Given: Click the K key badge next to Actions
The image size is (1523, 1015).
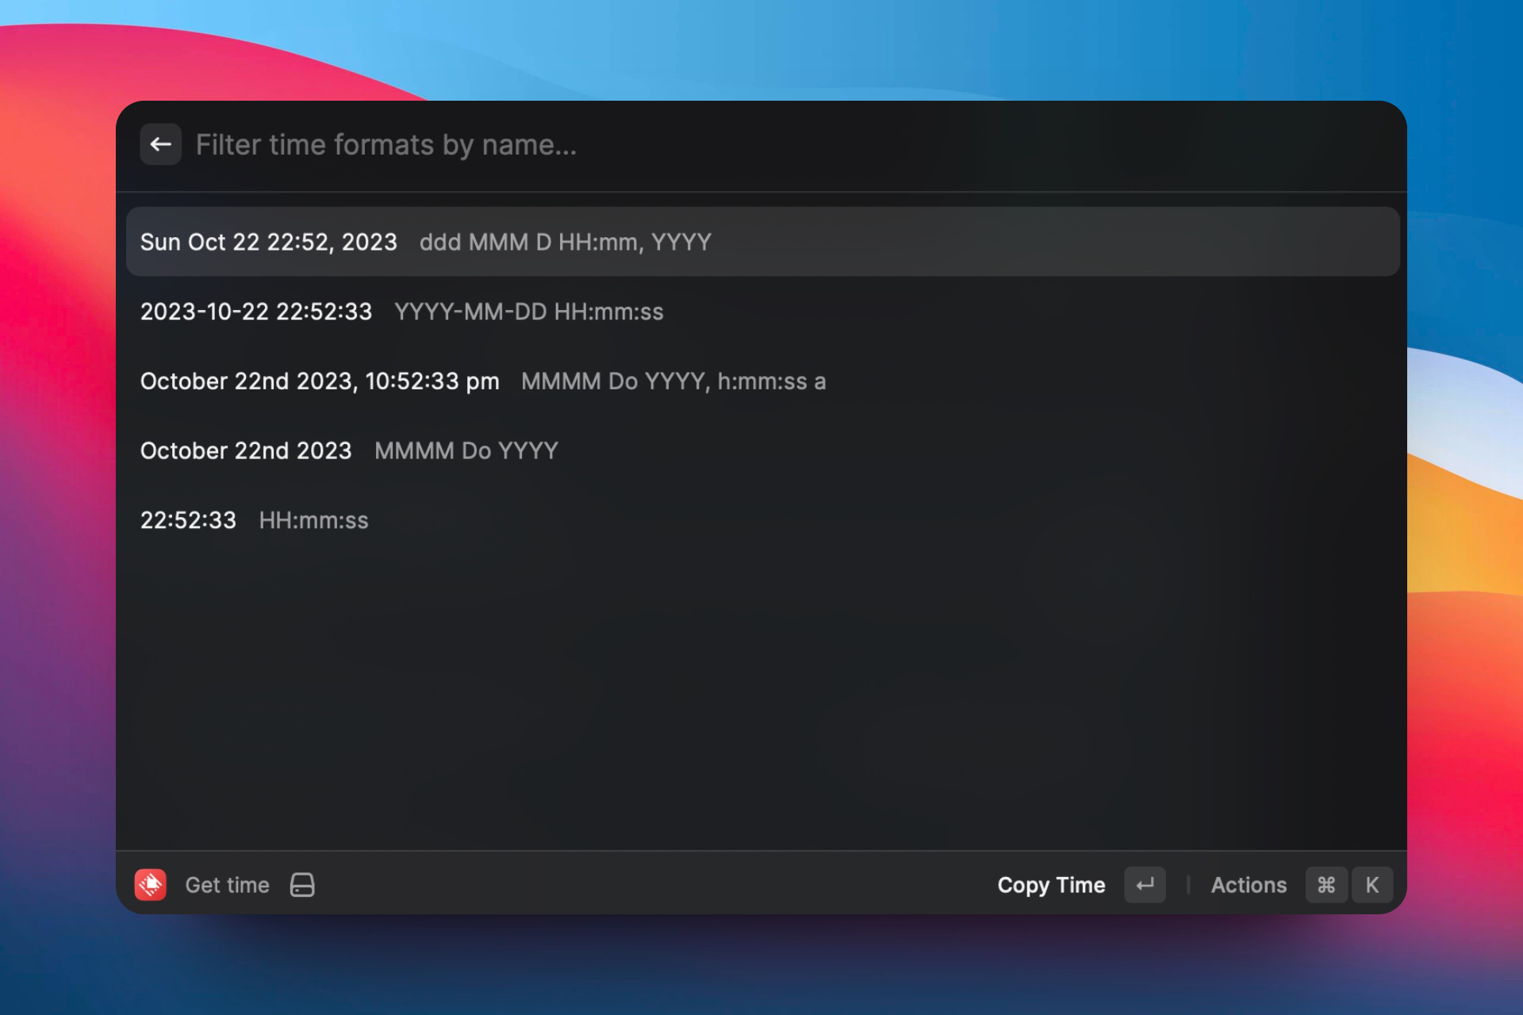Looking at the screenshot, I should coord(1371,885).
